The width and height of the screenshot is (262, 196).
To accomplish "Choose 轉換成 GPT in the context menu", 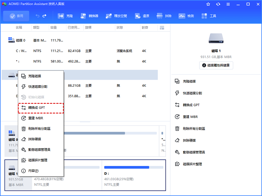I will (41, 108).
